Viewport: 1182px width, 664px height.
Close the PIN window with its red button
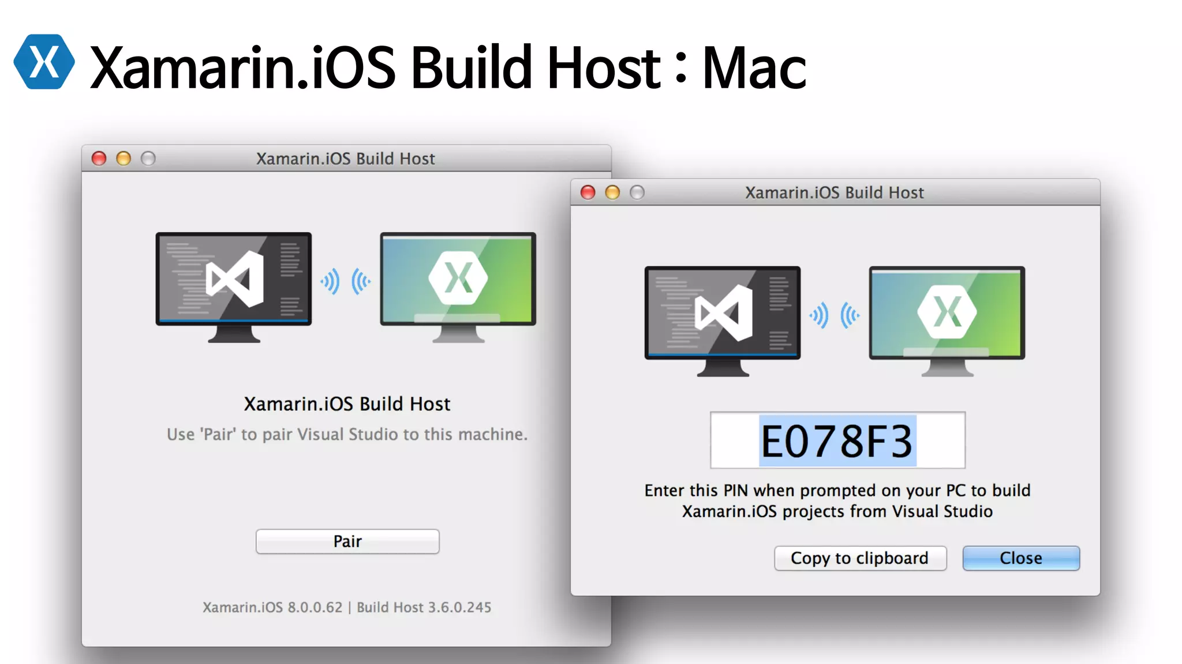(588, 193)
